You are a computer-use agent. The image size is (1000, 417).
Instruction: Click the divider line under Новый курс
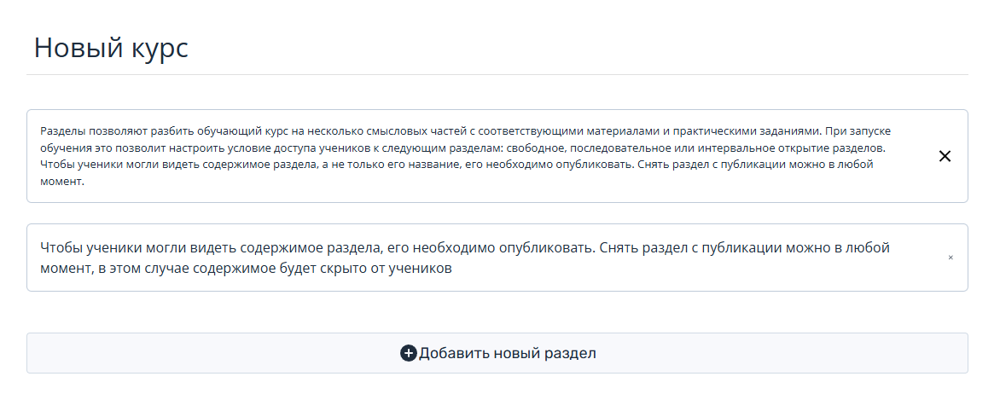coord(497,74)
